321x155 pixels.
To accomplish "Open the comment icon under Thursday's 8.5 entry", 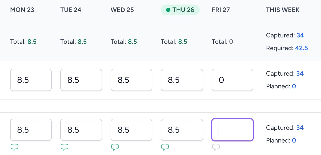I will pos(165,147).
